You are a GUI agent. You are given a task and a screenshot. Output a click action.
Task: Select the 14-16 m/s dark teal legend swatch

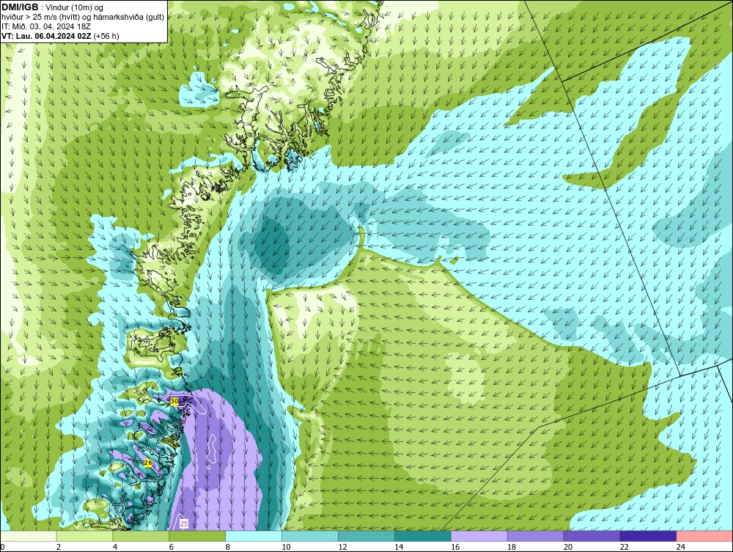pos(423,536)
